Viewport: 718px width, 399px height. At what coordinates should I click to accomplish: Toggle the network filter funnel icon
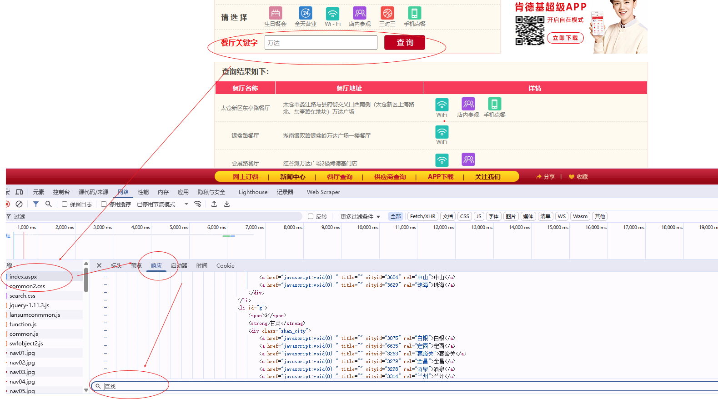point(36,204)
